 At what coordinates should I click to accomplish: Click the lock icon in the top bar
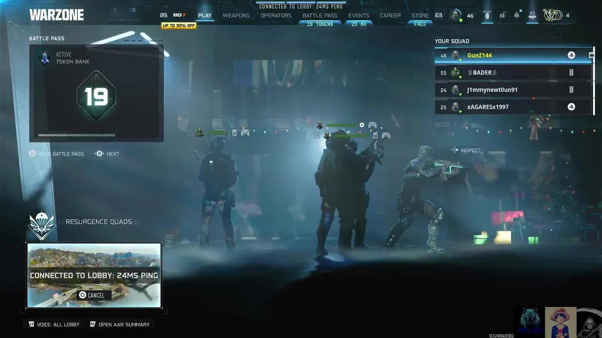502,15
